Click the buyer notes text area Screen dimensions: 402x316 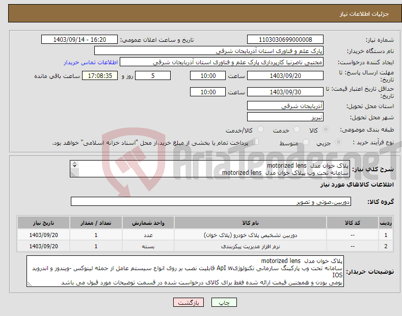coord(185,271)
